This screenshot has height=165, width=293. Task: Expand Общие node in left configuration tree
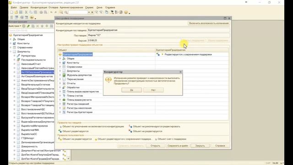11,39
